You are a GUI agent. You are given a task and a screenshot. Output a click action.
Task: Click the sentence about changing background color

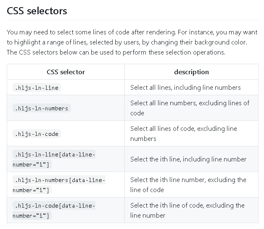[x=127, y=42]
